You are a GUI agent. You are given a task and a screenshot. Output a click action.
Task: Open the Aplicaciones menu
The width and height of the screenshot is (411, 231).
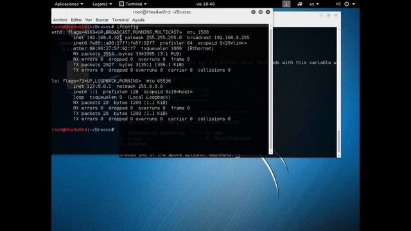[69, 4]
